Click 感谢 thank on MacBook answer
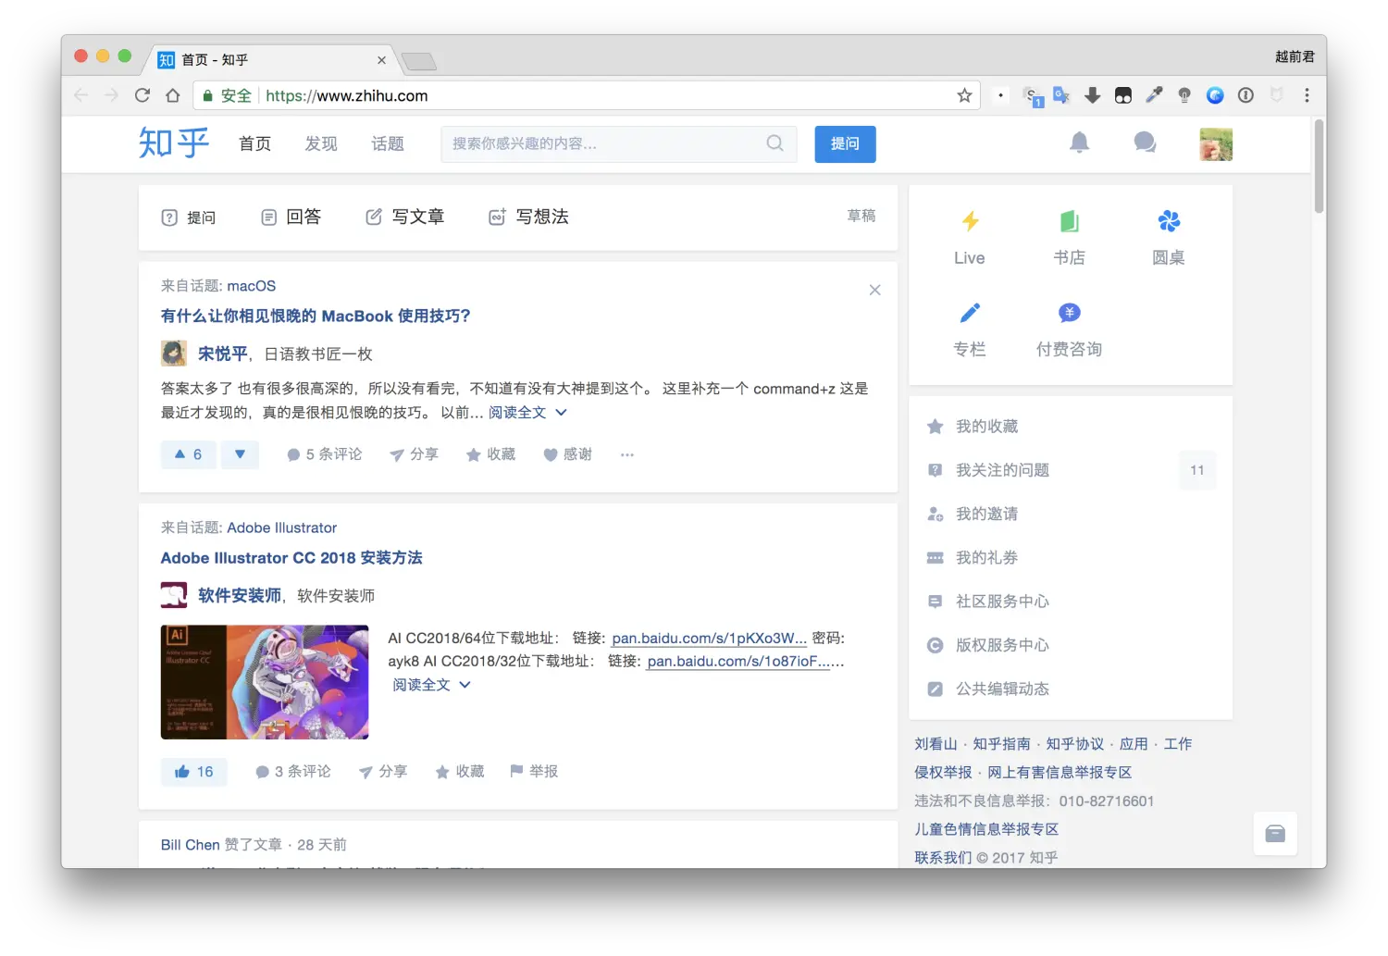Screen dimensions: 1388x956 [567, 454]
